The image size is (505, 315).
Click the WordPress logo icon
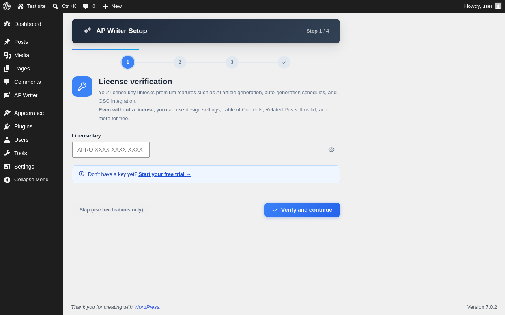pos(7,6)
